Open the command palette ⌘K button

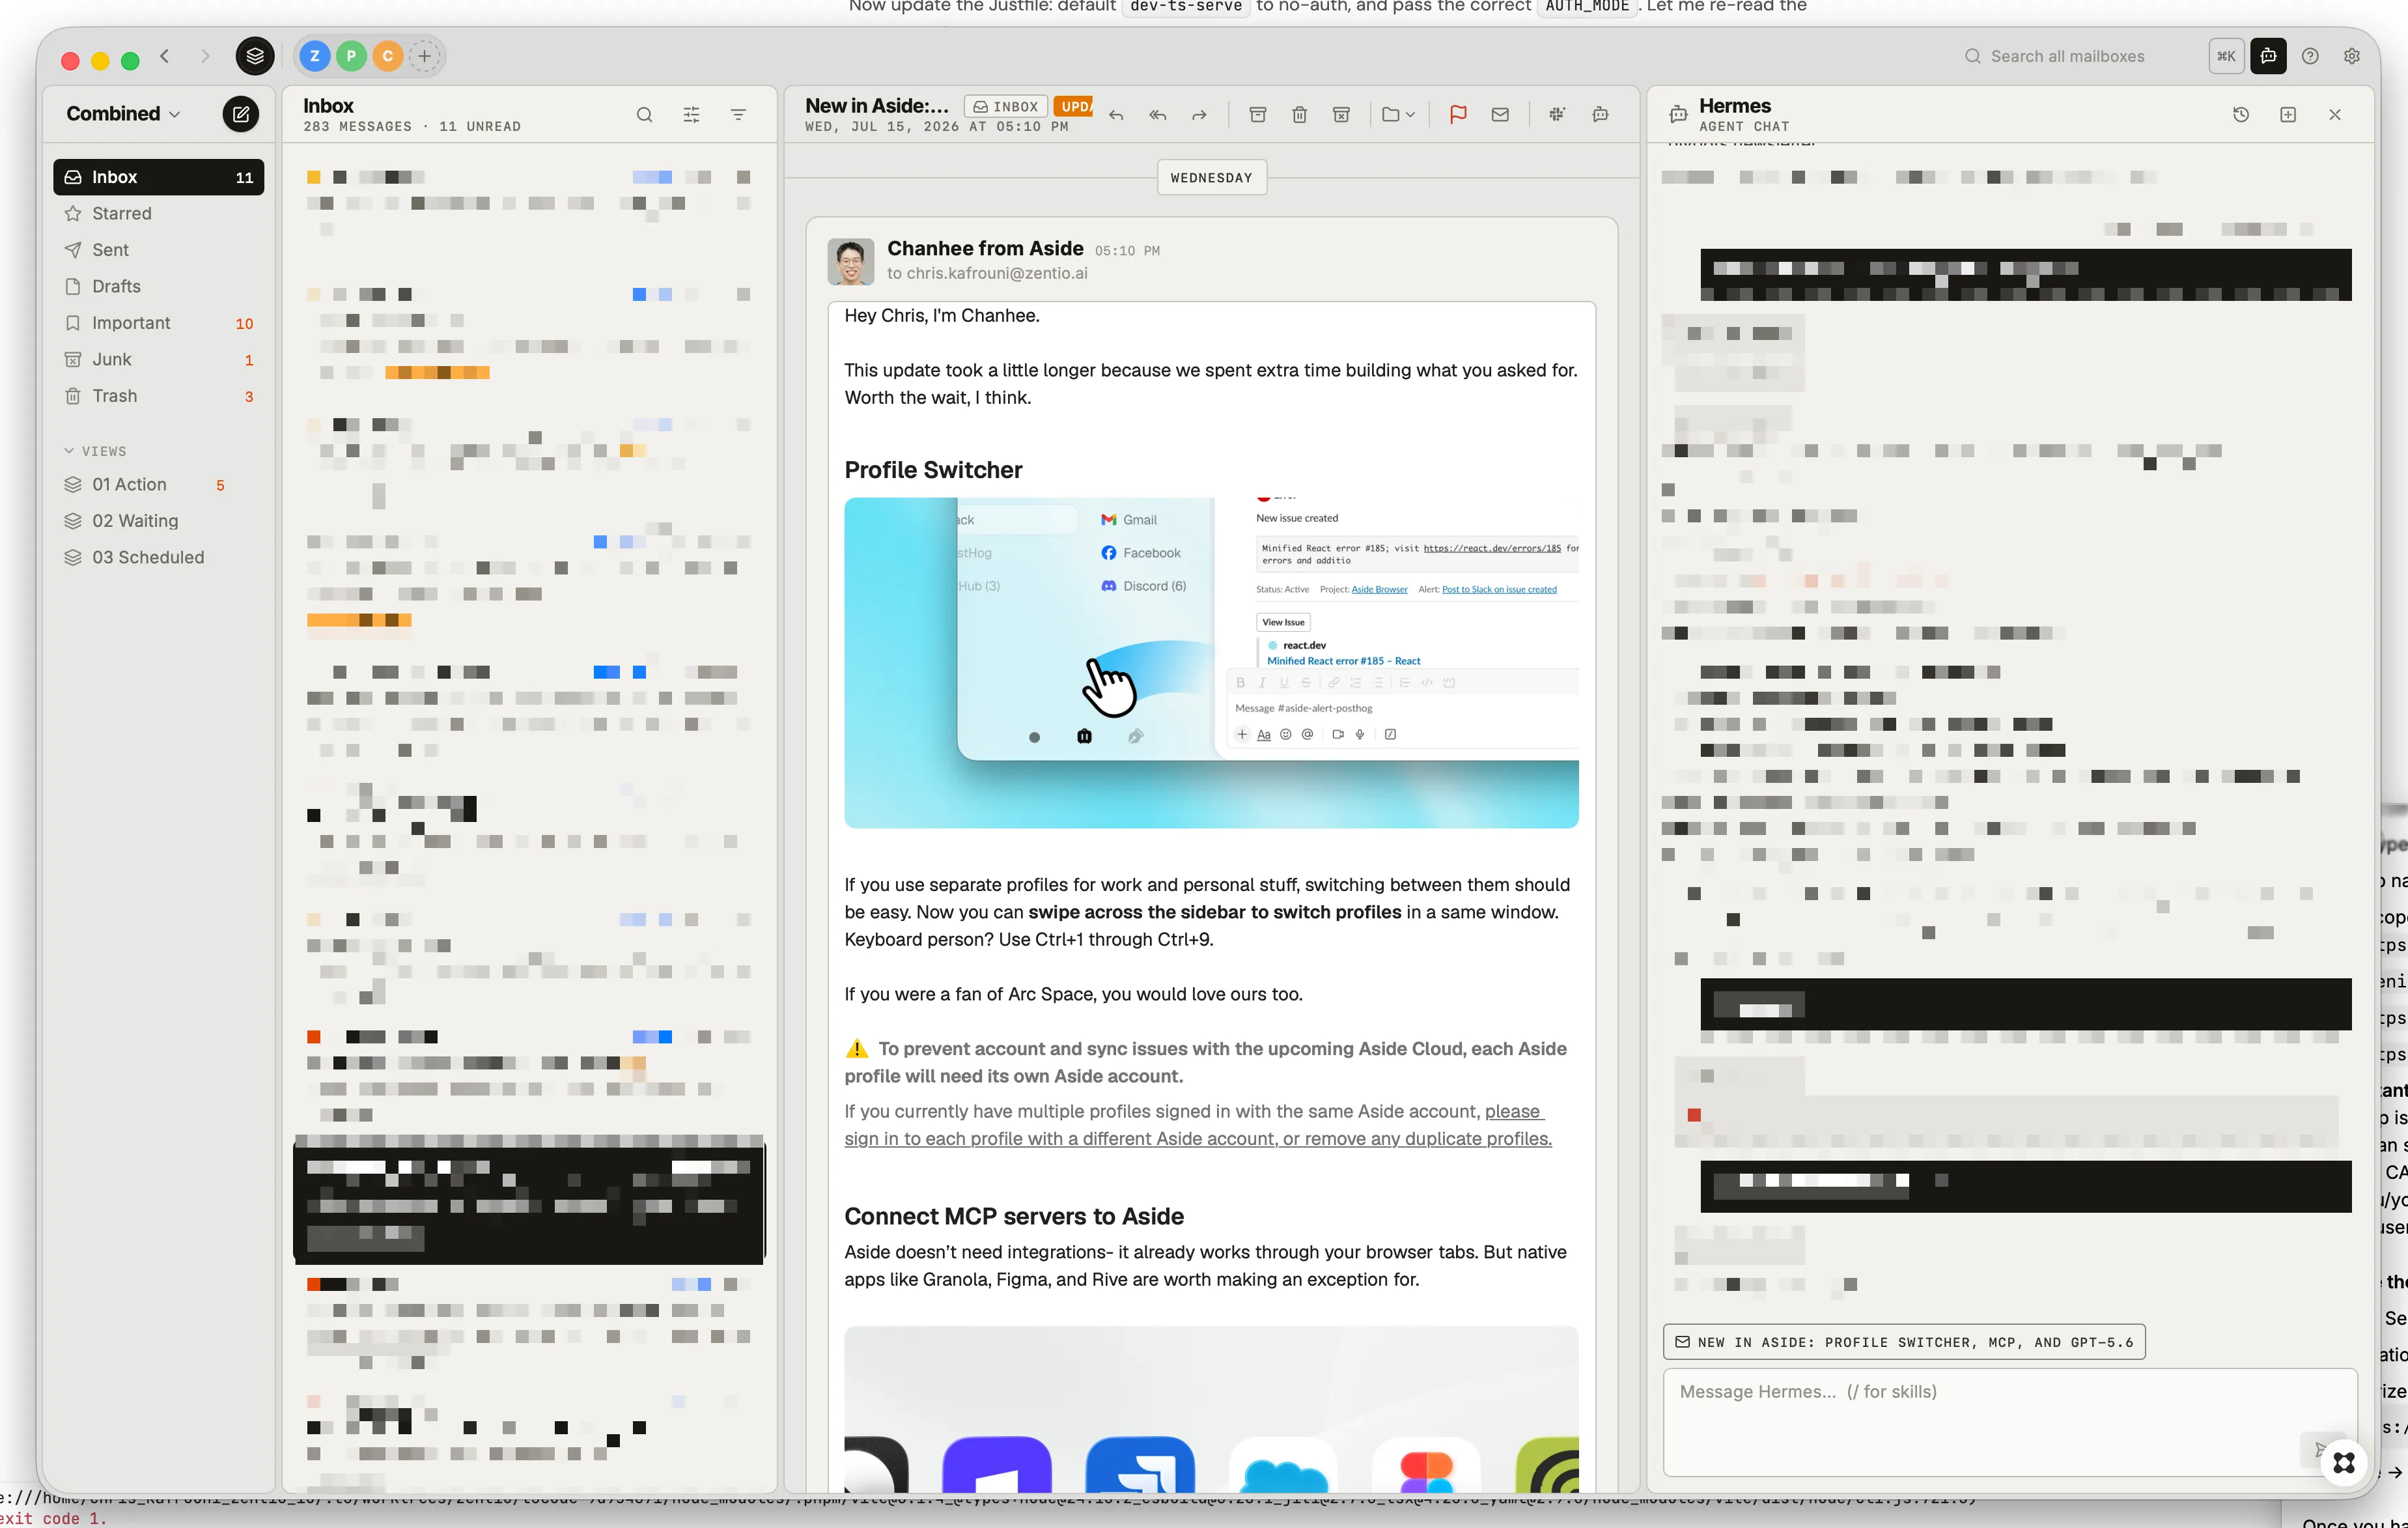click(x=2226, y=56)
